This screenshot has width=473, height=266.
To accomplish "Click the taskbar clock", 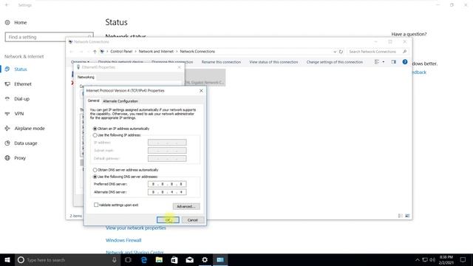I will tap(446, 260).
